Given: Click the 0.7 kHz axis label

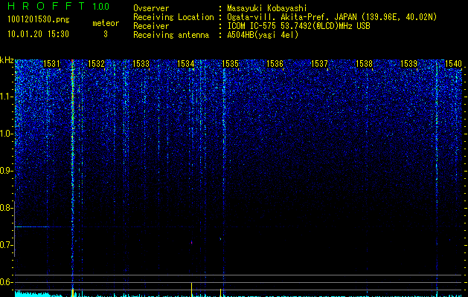Looking at the screenshot, I should pos(6,245).
